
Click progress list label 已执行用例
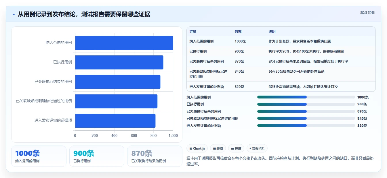coord(195,104)
